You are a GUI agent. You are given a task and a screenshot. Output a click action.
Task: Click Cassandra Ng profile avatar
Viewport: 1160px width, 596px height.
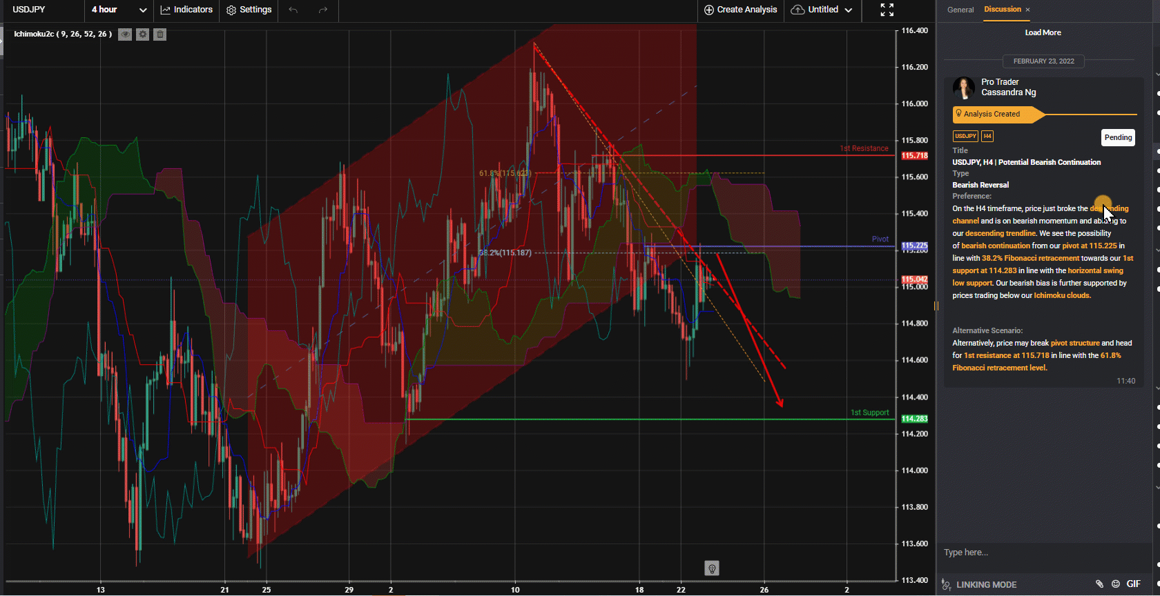pyautogui.click(x=964, y=88)
